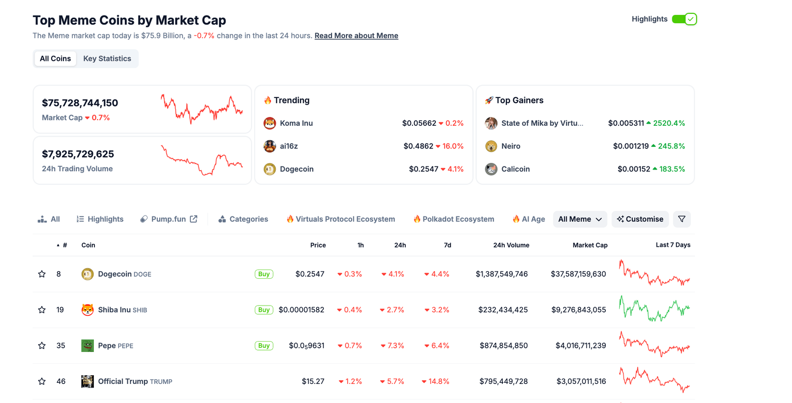Click the Dogecoin logo in the table
Image resolution: width=792 pixels, height=403 pixels.
point(88,274)
